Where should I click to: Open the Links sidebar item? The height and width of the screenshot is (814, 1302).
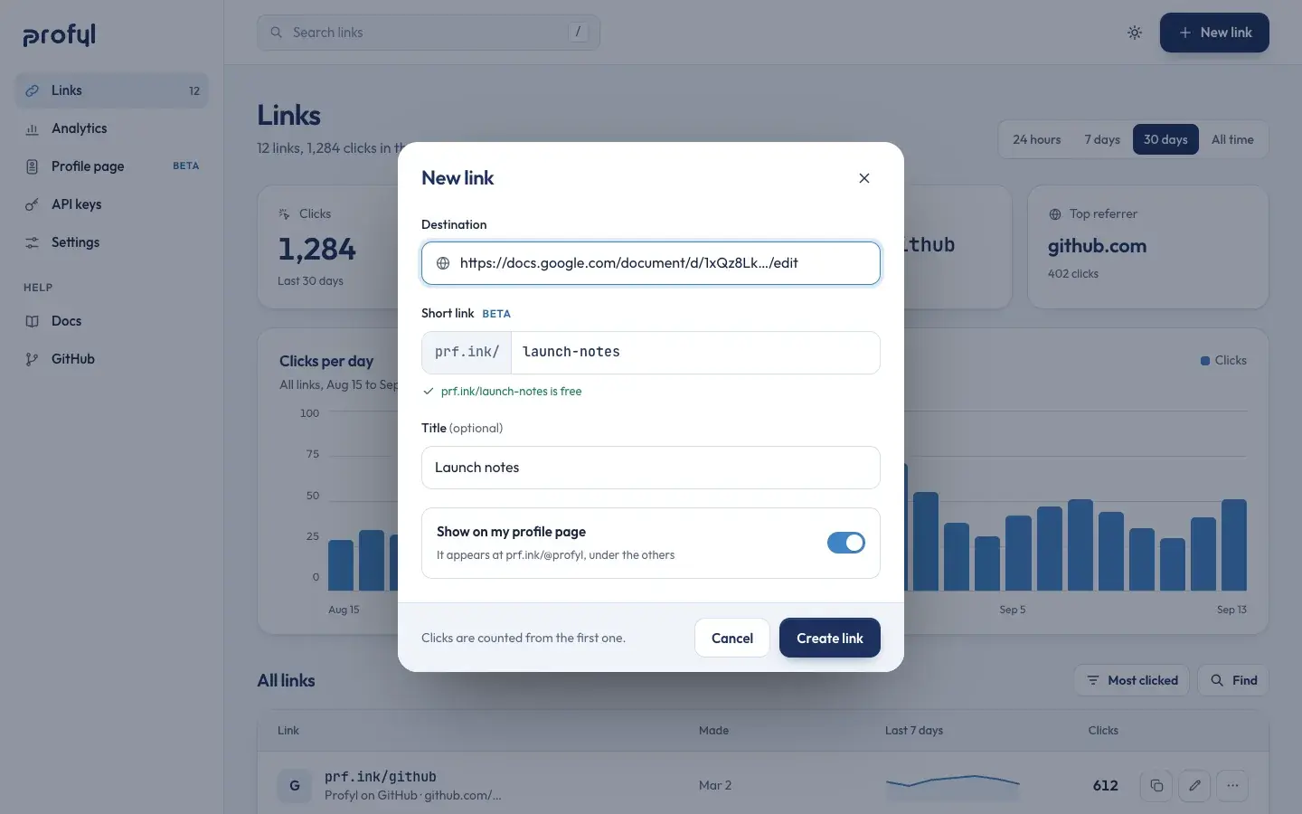pos(111,90)
